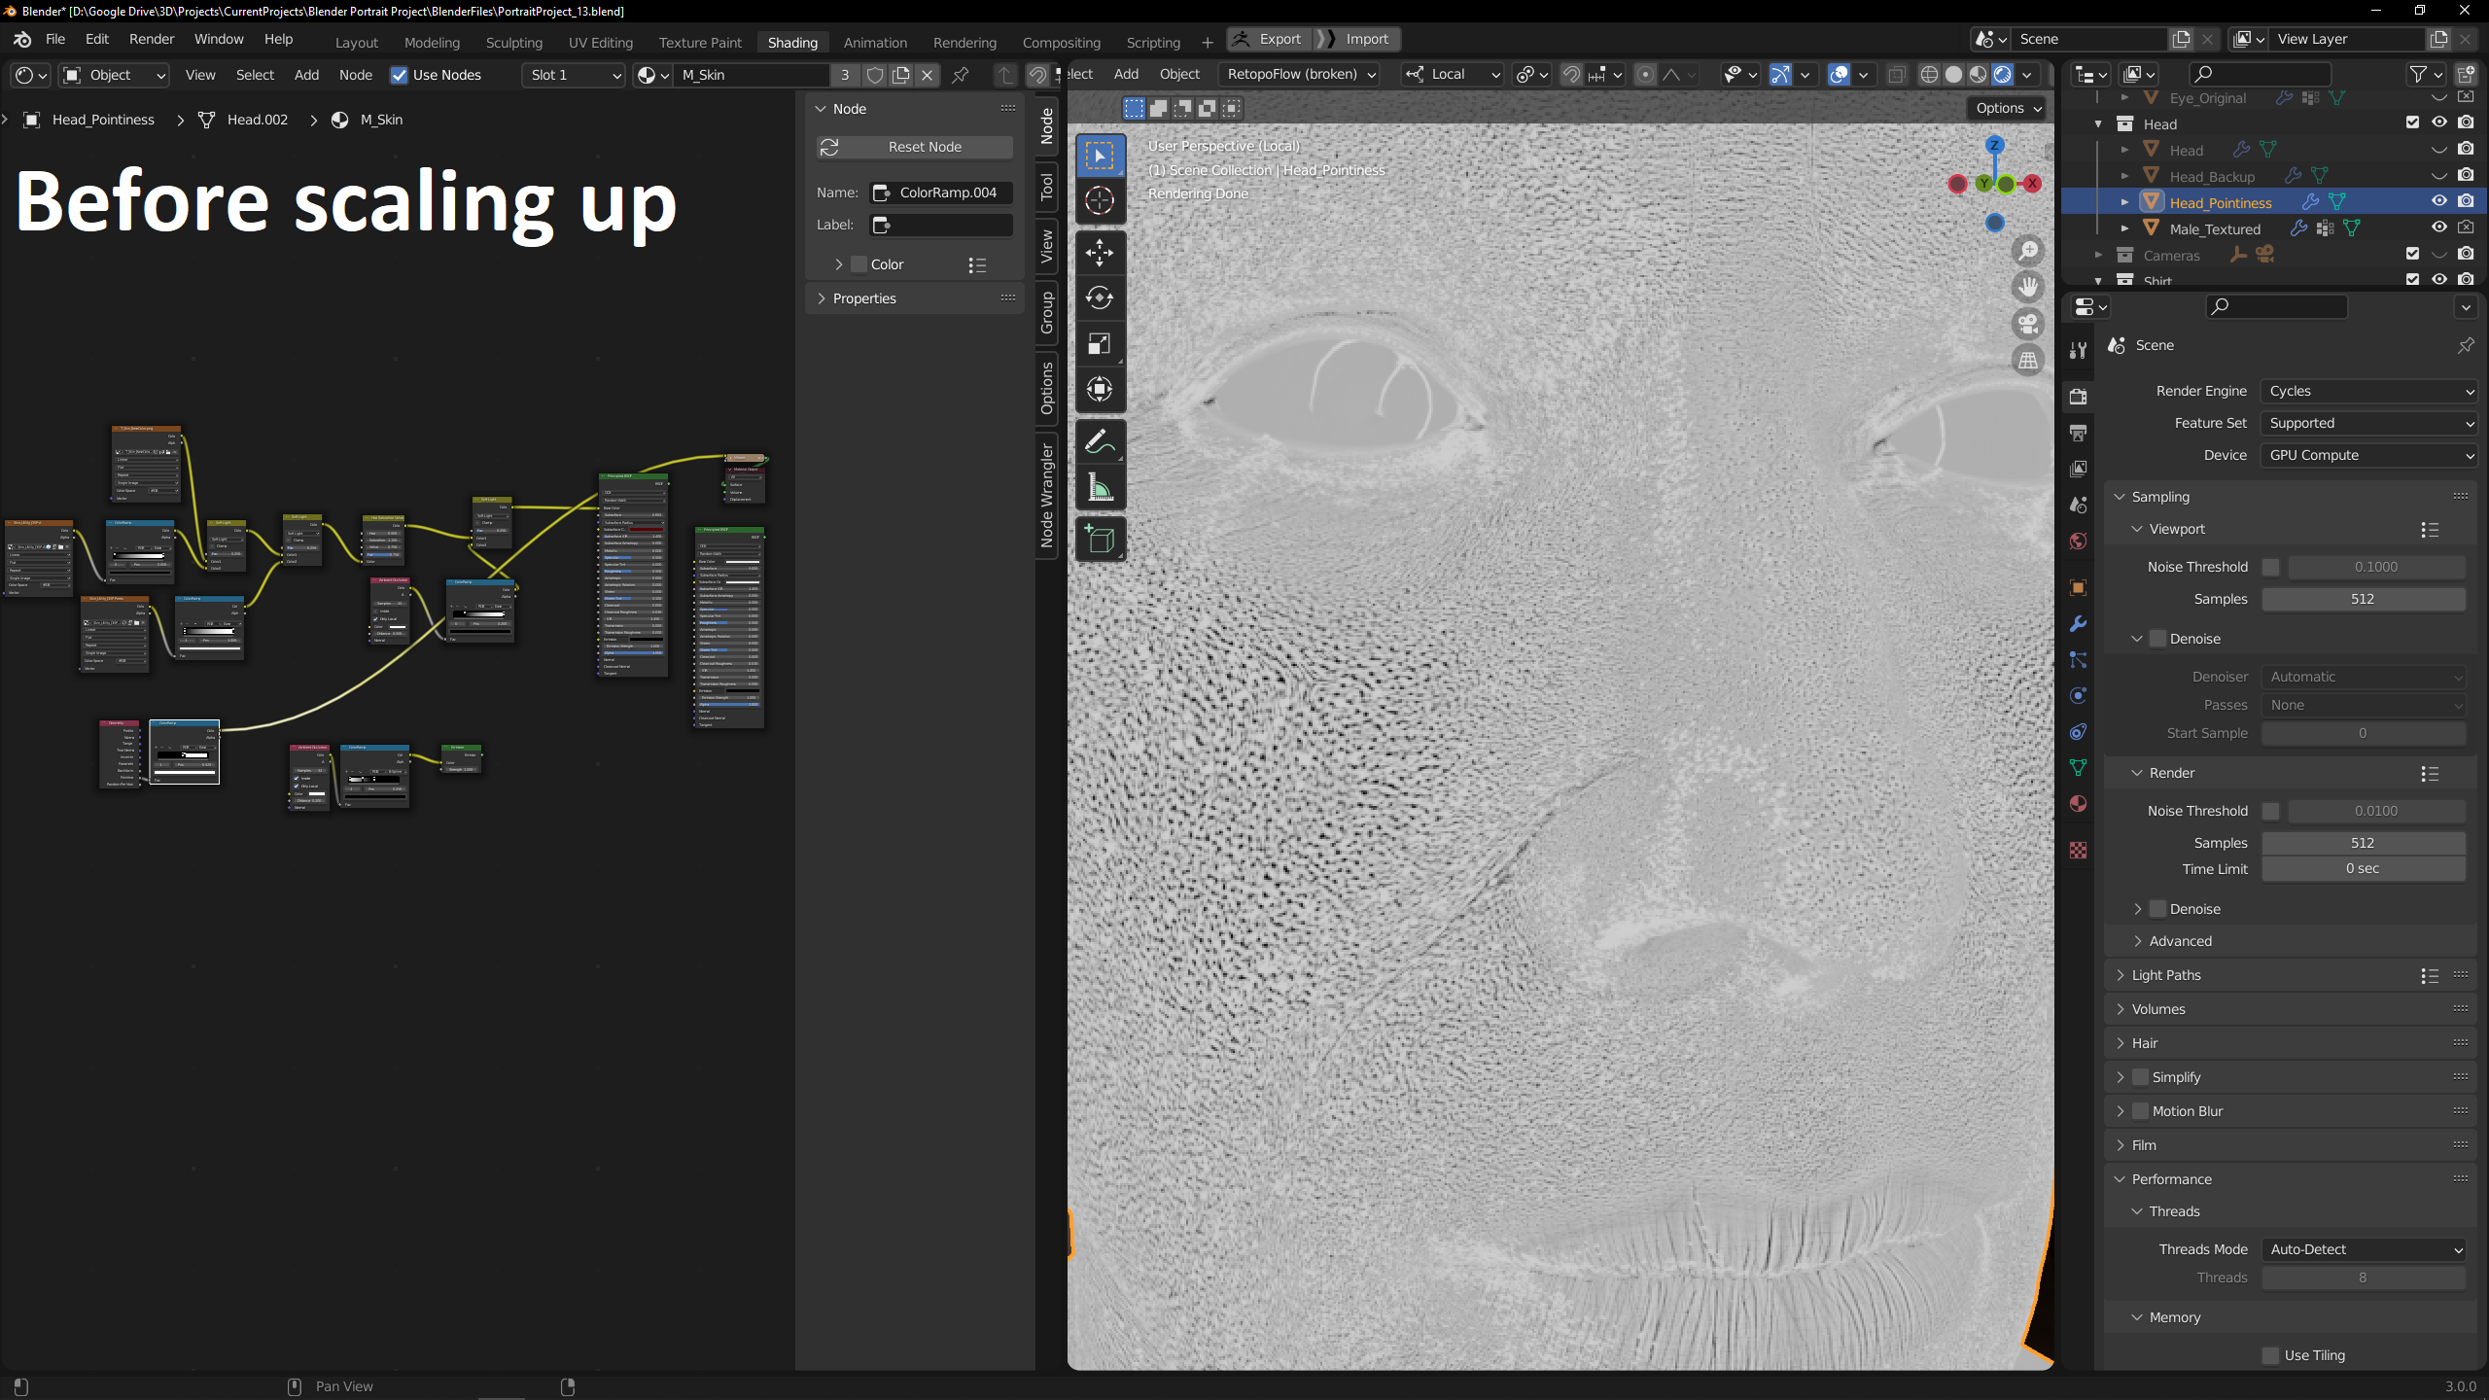Screen dimensions: 2489x1400
Task: Select the Move tool in viewport toolbar
Action: (x=1100, y=253)
